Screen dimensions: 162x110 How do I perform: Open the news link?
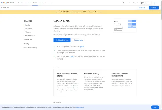(72, 56)
